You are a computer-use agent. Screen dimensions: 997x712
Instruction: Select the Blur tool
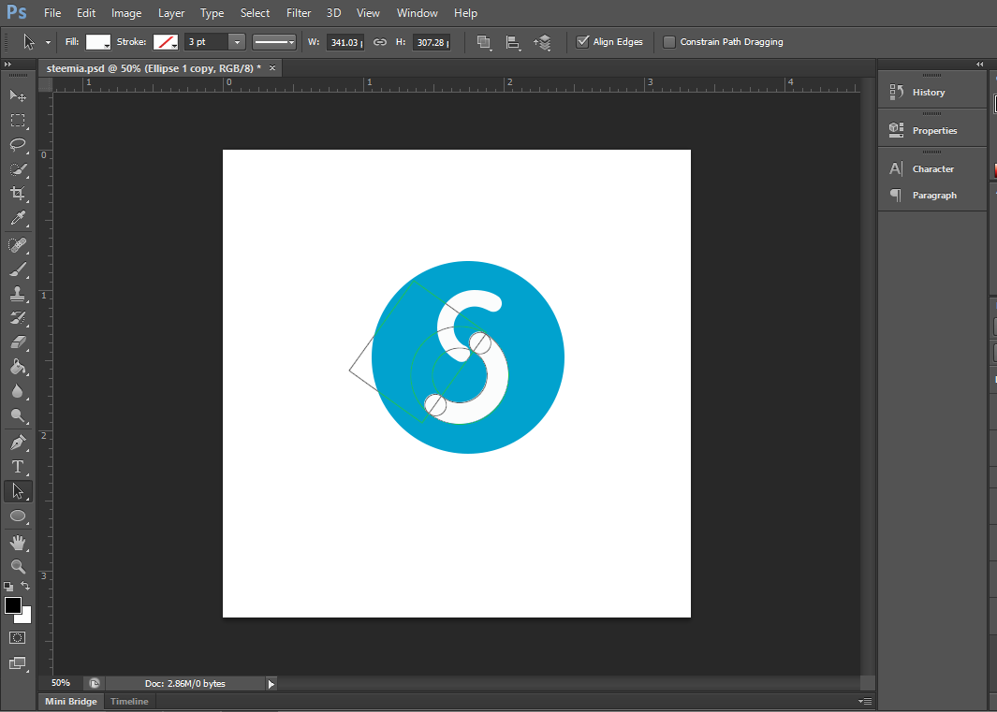pyautogui.click(x=18, y=392)
